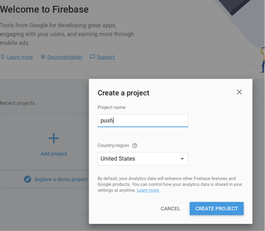This screenshot has width=265, height=231.
Task: Click the document icon beside Documentation
Action: (43, 57)
